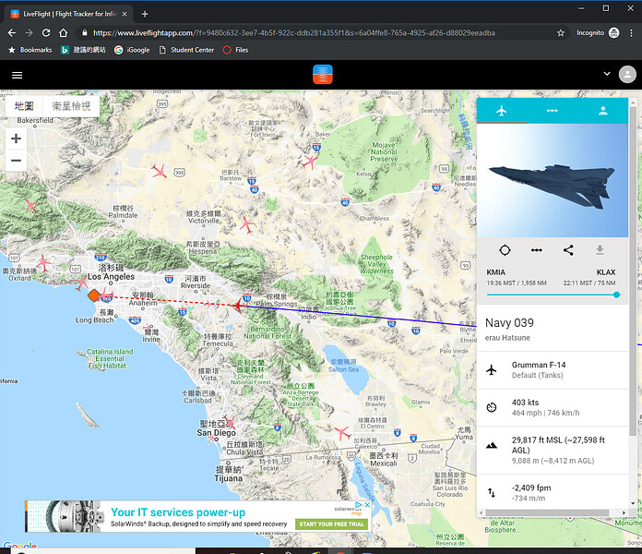Click the -2,409 fpm vertical speed row
This screenshot has width=642, height=554.
click(553, 492)
